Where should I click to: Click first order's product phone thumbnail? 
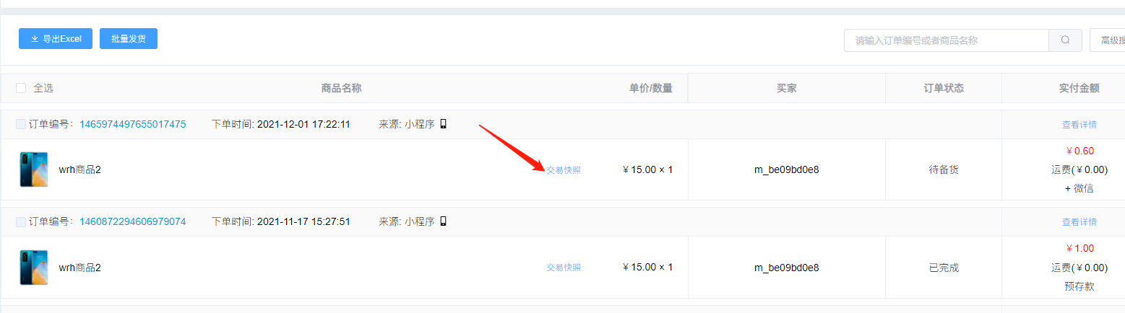click(x=34, y=169)
